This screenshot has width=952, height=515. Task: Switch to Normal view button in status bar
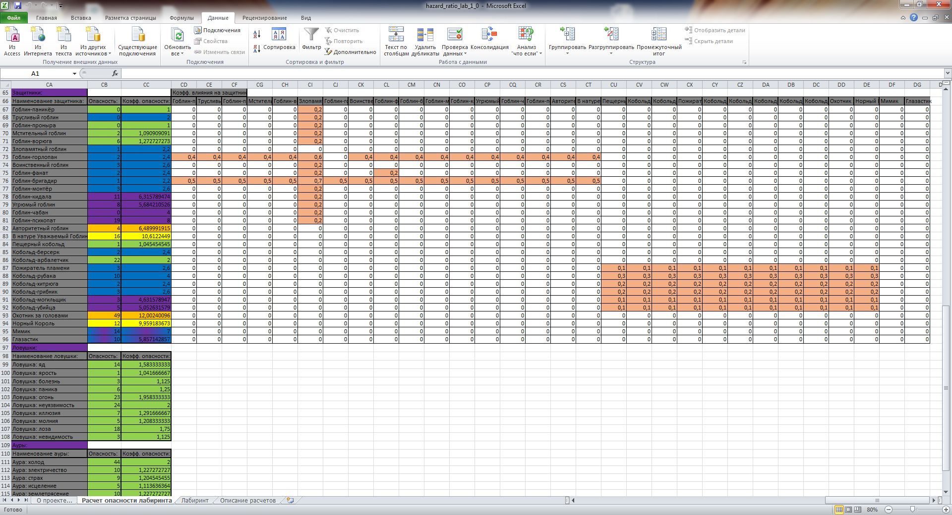pos(839,510)
